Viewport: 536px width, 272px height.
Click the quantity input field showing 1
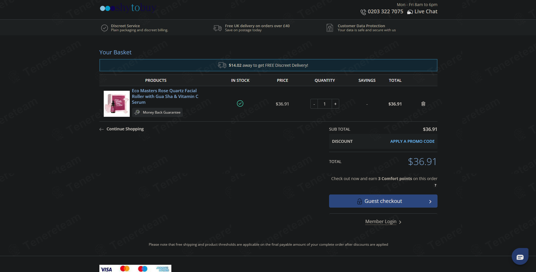coord(325,104)
